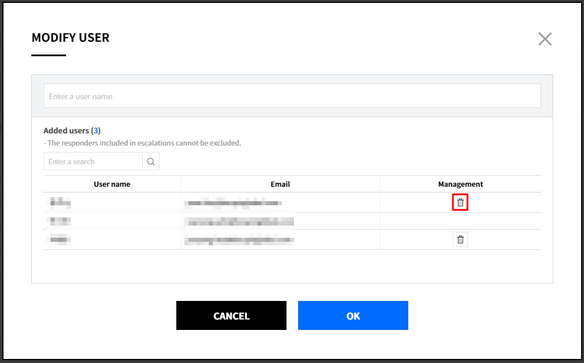Click the blue added users count '3'
The height and width of the screenshot is (363, 584).
tap(96, 130)
